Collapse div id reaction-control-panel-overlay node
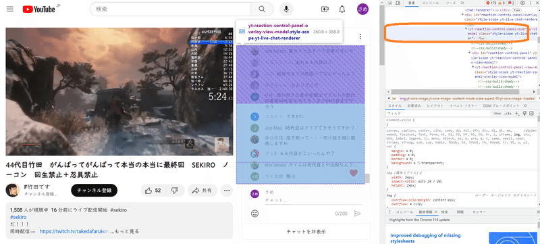 tap(463, 15)
